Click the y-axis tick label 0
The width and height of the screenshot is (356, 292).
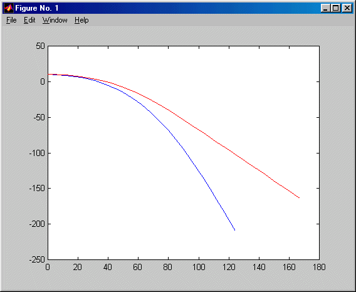click(x=43, y=81)
